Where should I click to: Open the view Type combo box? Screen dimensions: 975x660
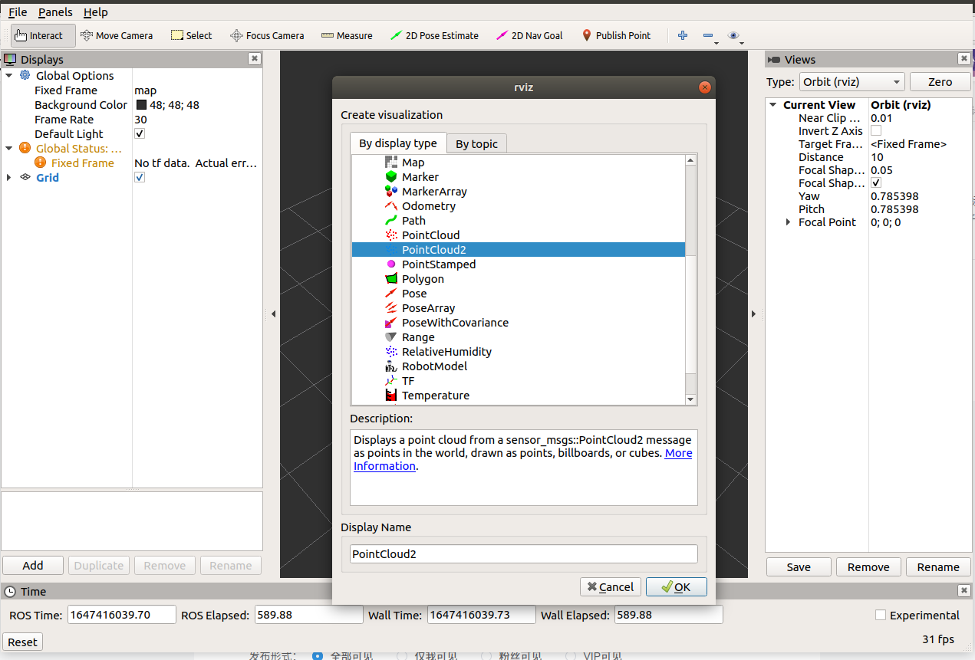851,82
